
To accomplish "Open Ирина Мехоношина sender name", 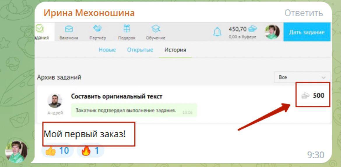I will pyautogui.click(x=89, y=13).
